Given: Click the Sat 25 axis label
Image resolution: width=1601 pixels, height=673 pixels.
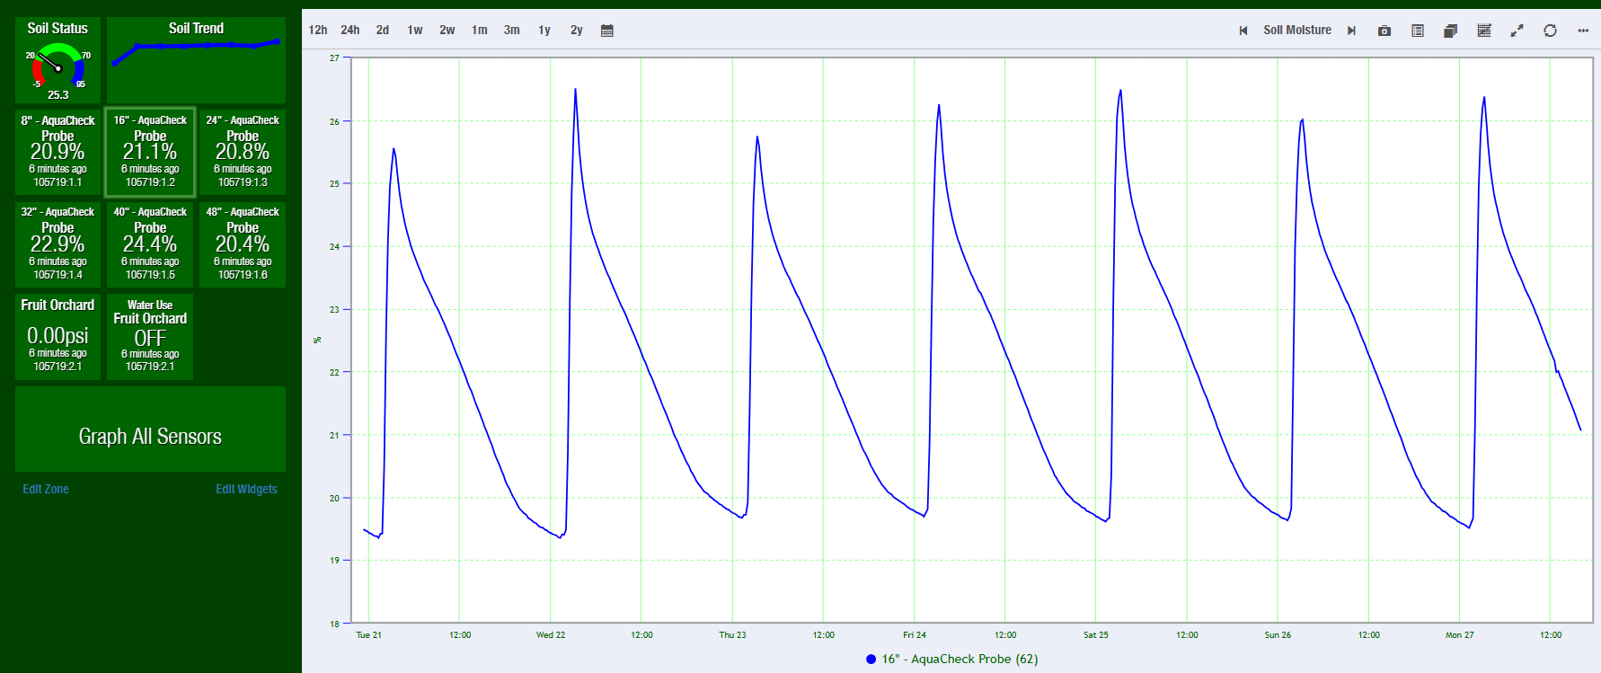Looking at the screenshot, I should pos(1096,634).
